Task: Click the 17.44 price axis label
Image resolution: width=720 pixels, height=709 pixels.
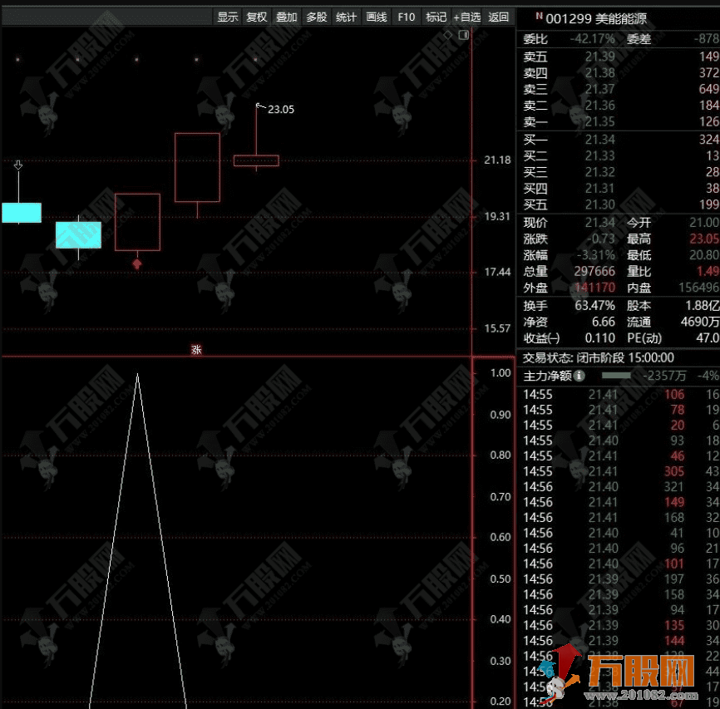Action: [x=497, y=272]
